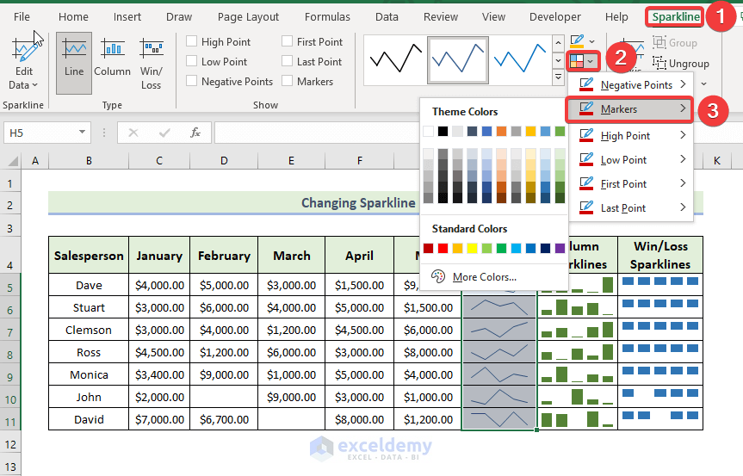Image resolution: width=743 pixels, height=476 pixels.
Task: Select Dave's January value $4,000.00
Action: click(x=159, y=285)
